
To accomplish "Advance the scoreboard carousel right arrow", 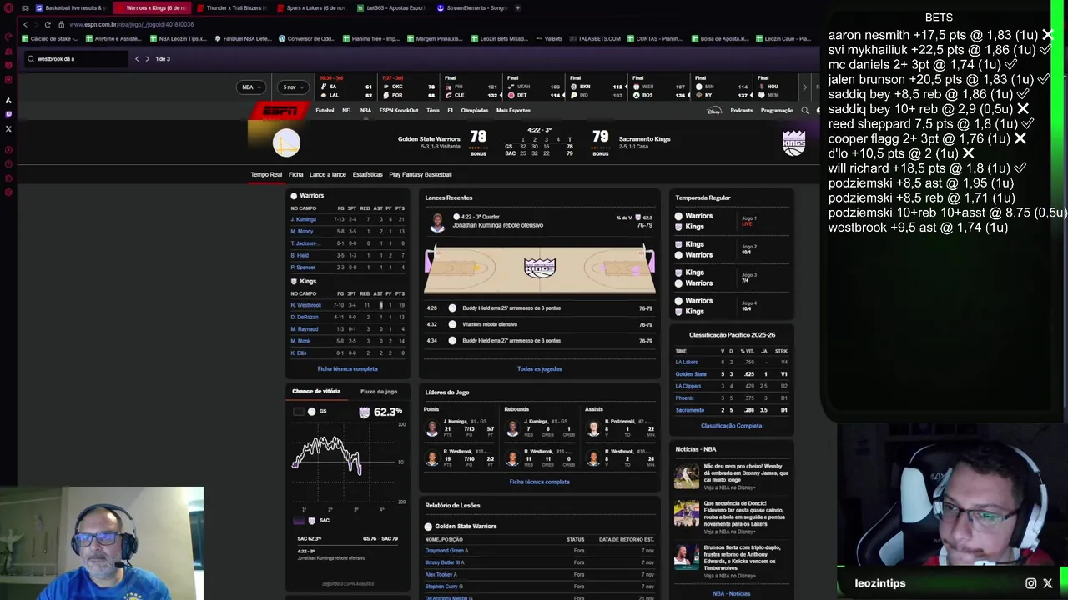I will pyautogui.click(x=804, y=87).
